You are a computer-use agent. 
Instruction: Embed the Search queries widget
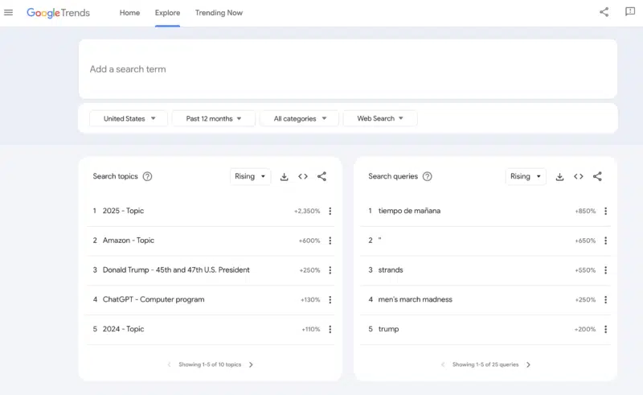[x=579, y=176]
